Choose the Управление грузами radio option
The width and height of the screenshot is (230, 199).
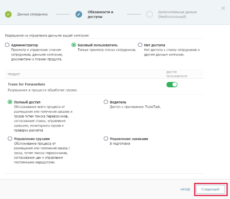(10, 139)
